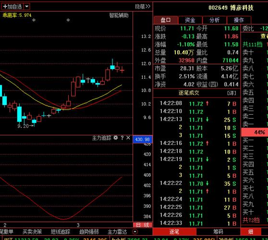
Task: Click the red 44% ratio bar
Action: click(255, 132)
